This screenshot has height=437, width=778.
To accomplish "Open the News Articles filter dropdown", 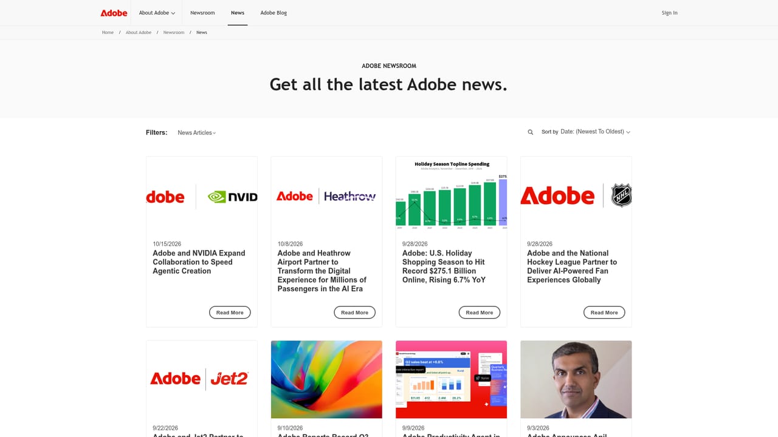I will [x=197, y=132].
